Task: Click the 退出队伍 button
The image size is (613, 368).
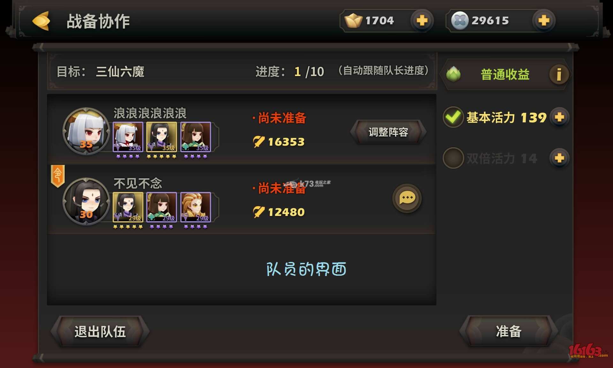Action: [x=100, y=332]
